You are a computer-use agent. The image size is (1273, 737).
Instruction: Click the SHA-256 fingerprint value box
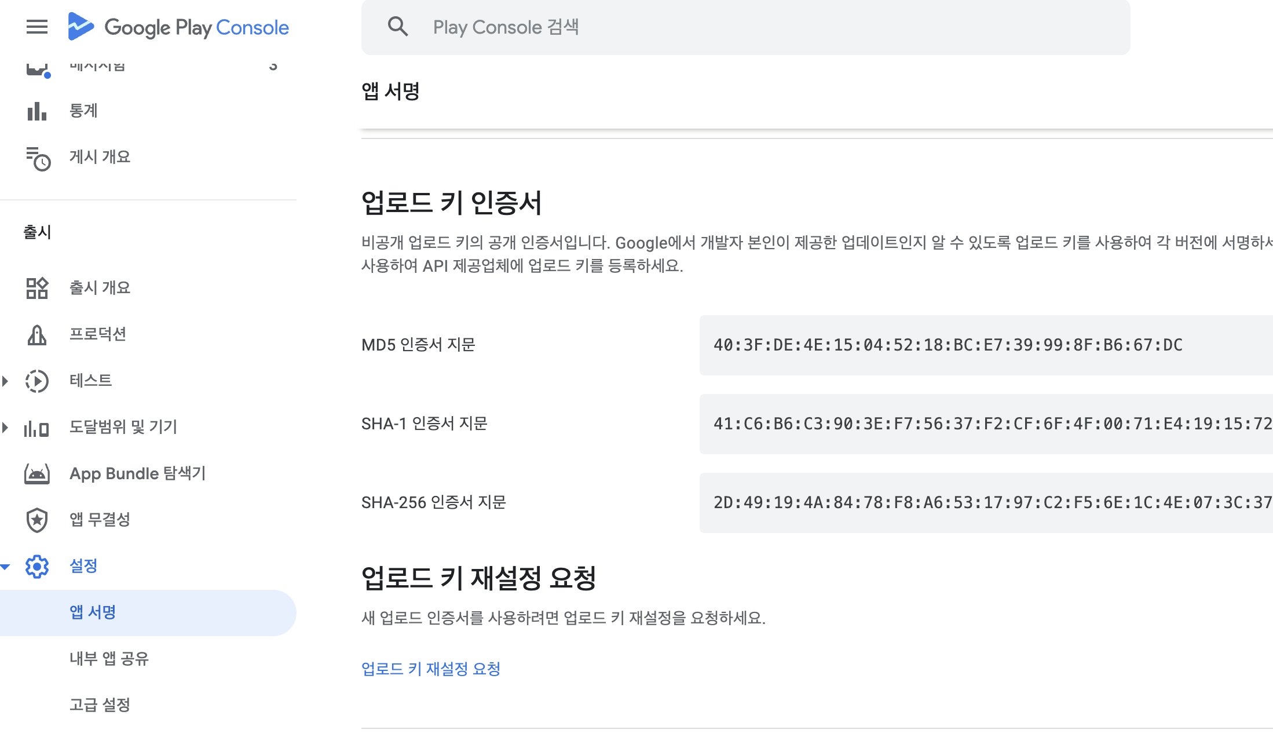(985, 503)
